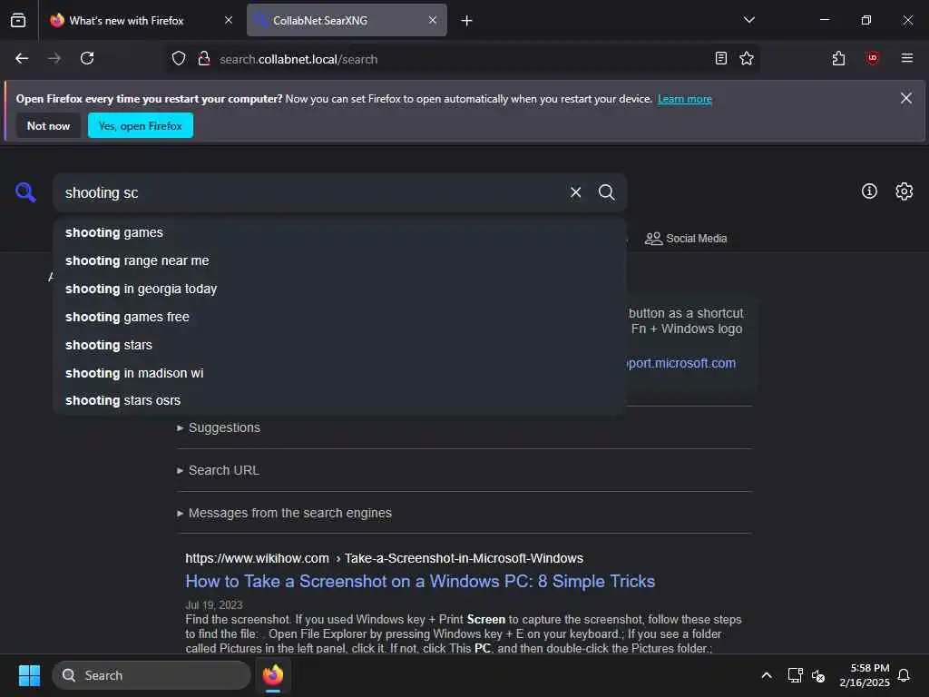Open a new tab
This screenshot has height=697, width=929.
[466, 21]
